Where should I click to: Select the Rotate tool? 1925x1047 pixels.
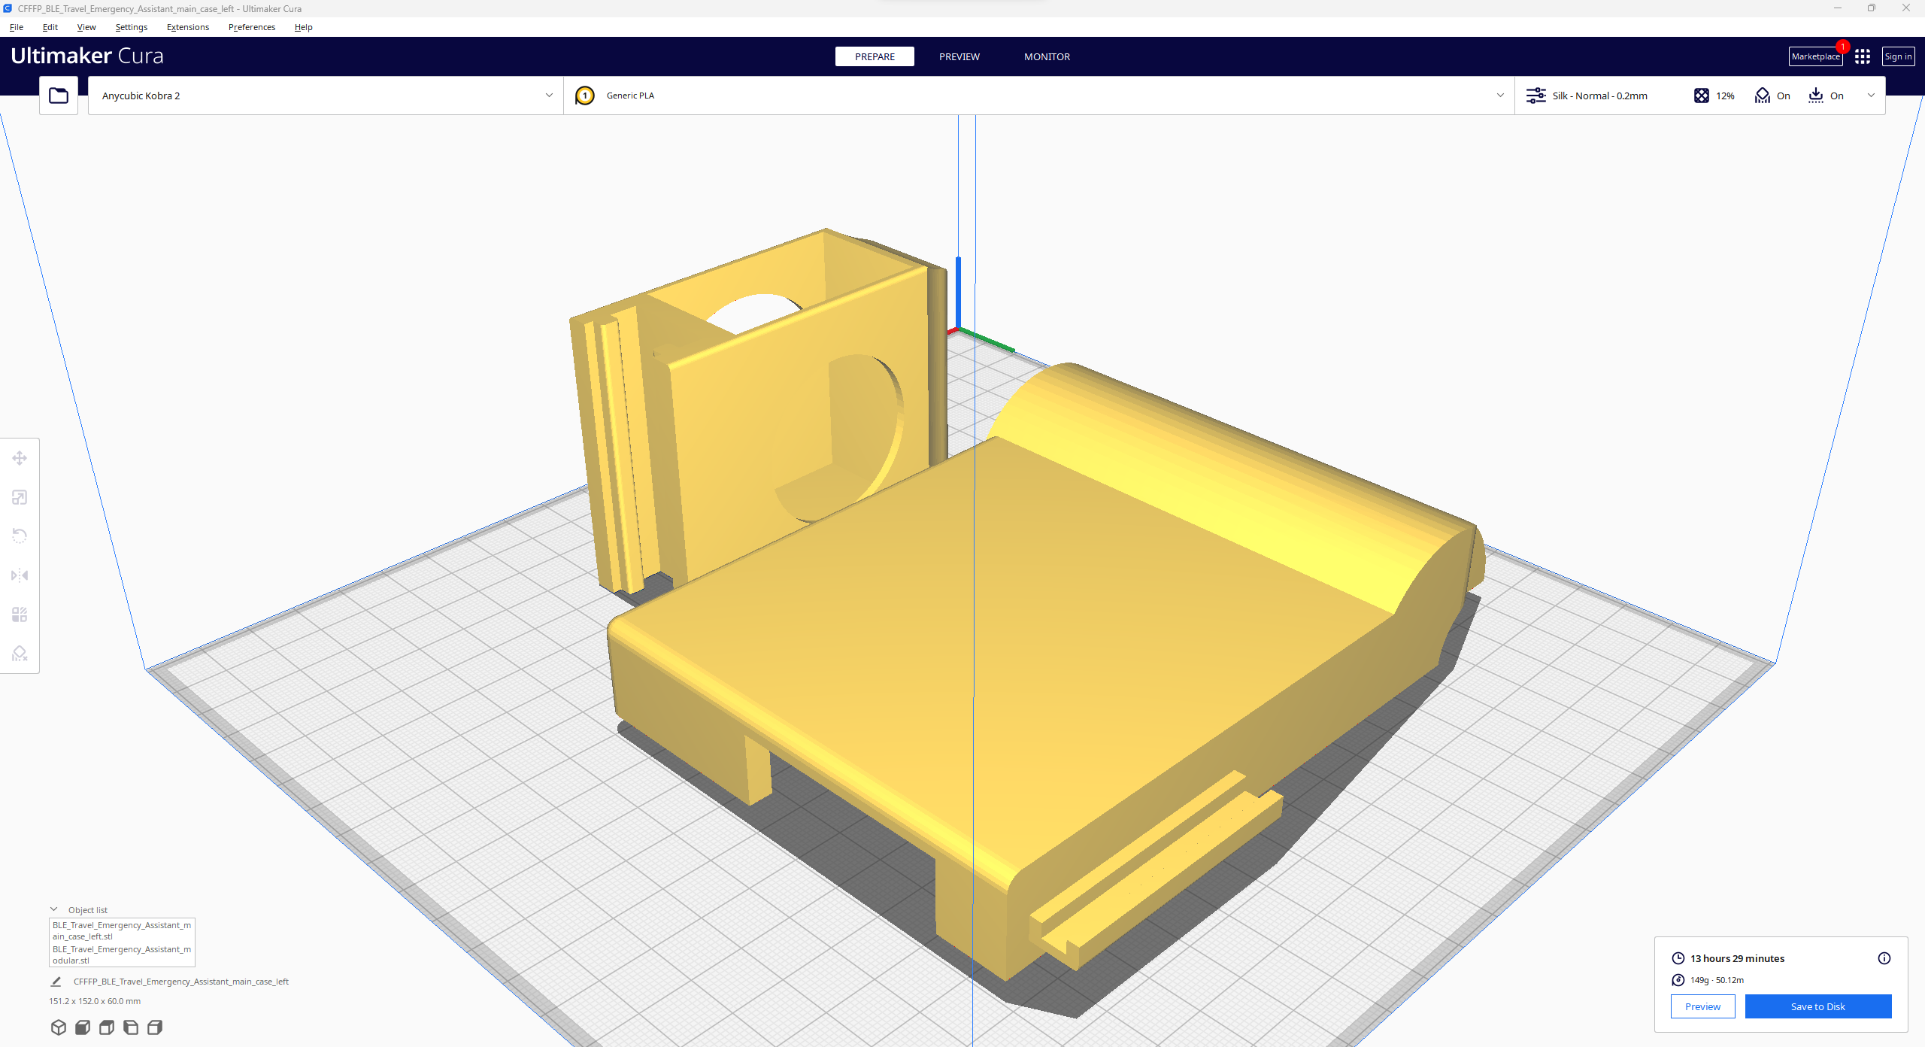coord(20,536)
